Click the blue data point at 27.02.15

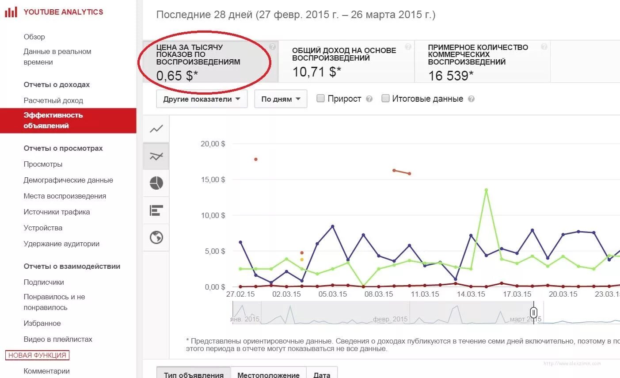(240, 242)
